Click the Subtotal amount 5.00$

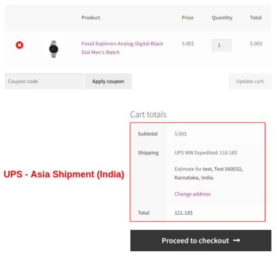[181, 134]
